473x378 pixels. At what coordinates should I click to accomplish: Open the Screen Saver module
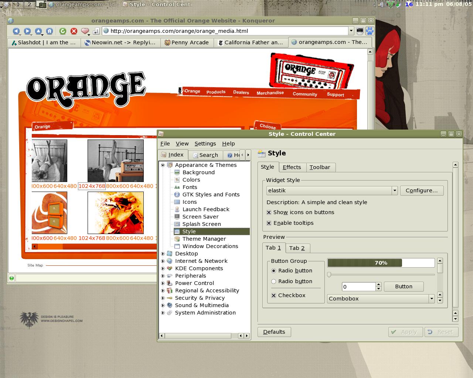(x=200, y=217)
